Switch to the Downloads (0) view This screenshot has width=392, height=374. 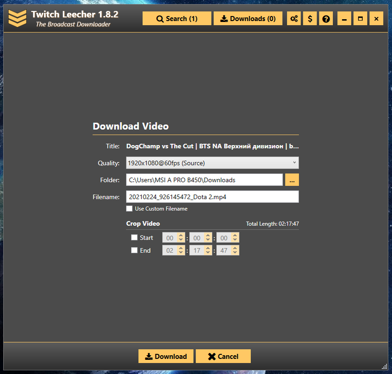248,18
